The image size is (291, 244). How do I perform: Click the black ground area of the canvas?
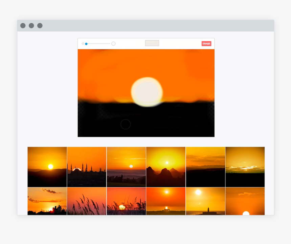146,120
